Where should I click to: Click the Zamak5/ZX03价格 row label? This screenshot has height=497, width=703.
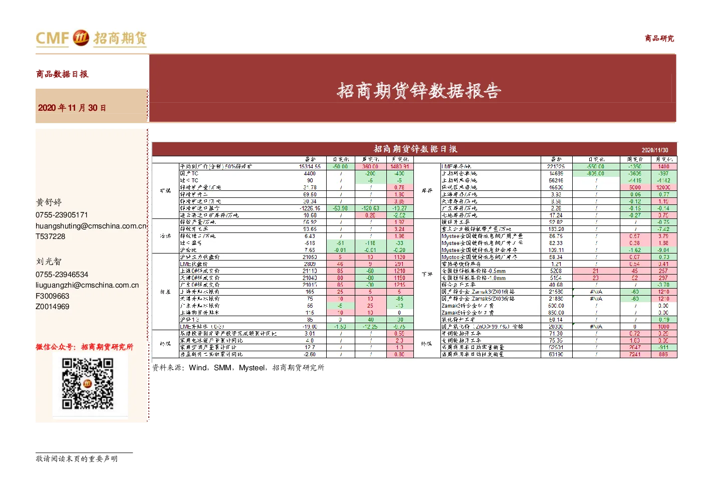pyautogui.click(x=478, y=299)
